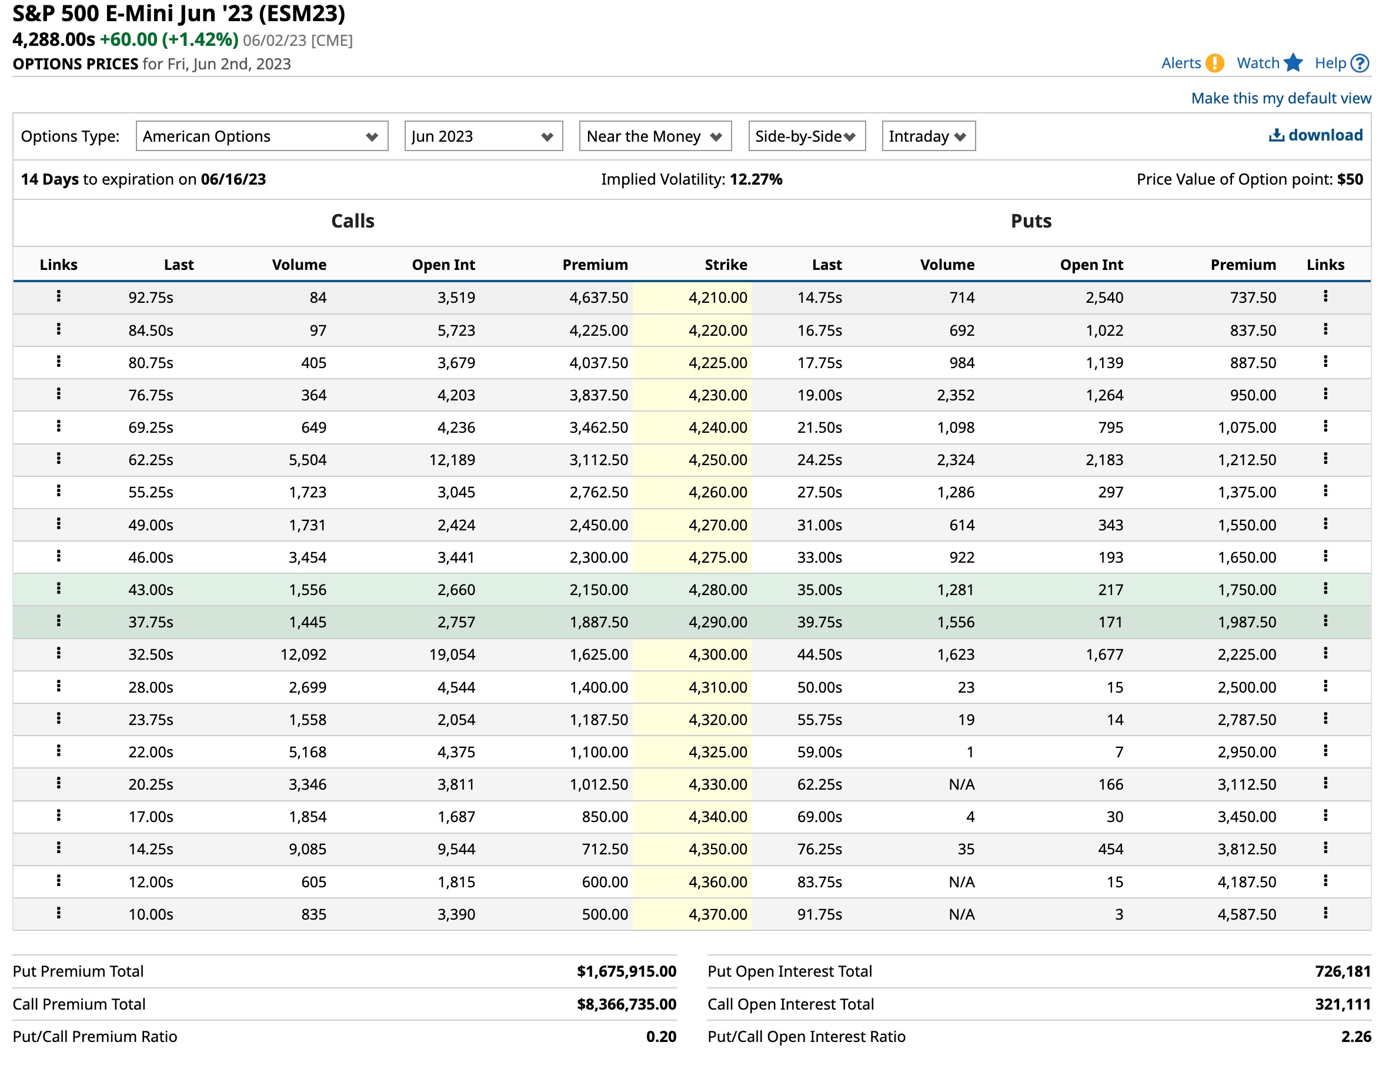Click the Strike column header
Viewport: 1389px width, 1069px height.
(726, 265)
